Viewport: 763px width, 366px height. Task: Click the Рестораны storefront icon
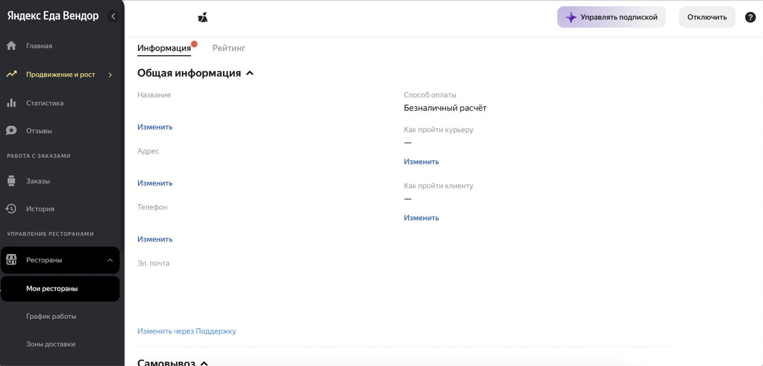point(11,260)
